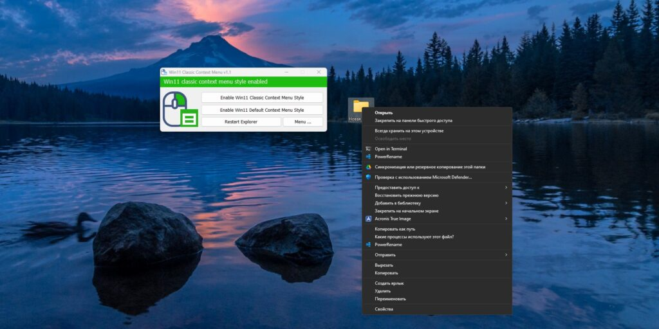The height and width of the screenshot is (329, 659).
Task: Open "Свойства" from the context menu
Action: point(384,309)
